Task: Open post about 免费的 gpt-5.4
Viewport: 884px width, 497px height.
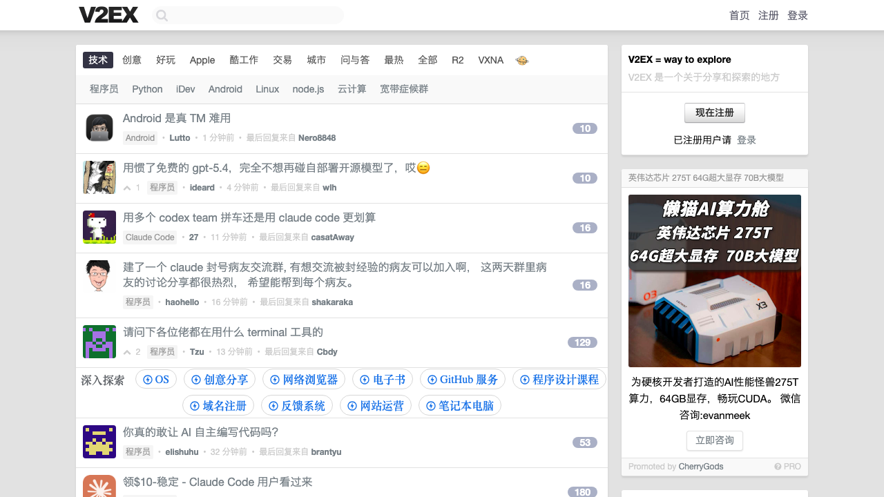Action: click(276, 168)
